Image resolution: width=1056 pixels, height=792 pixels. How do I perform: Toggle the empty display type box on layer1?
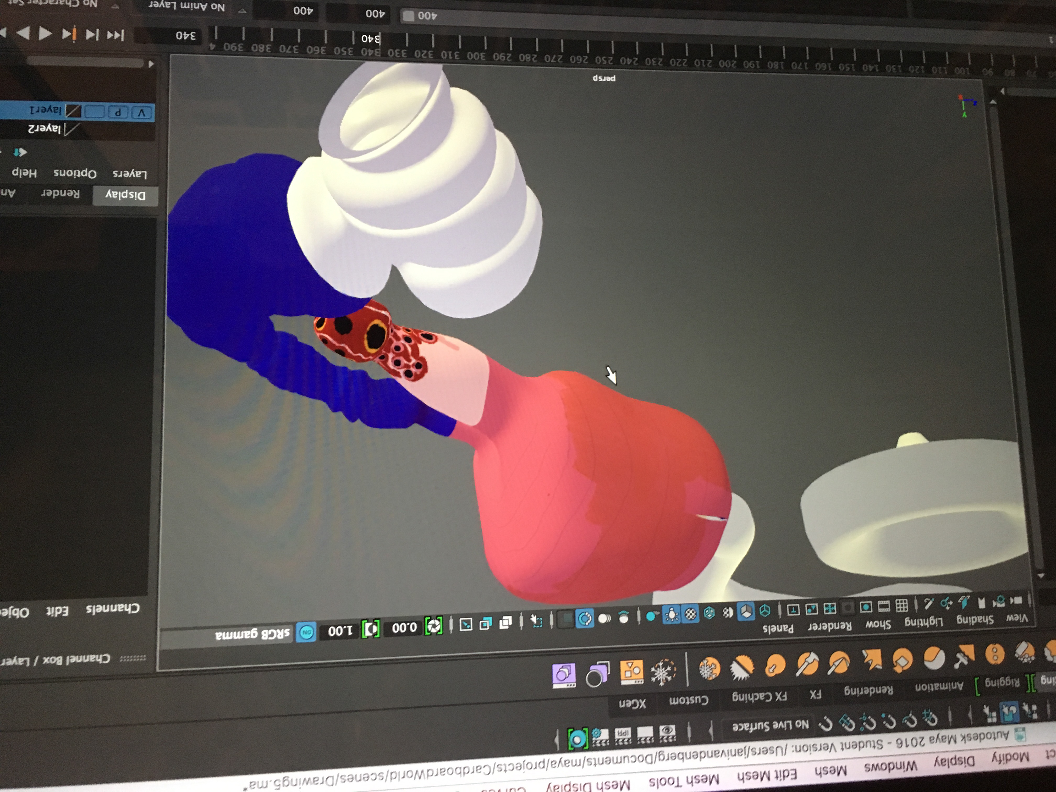[x=95, y=112]
